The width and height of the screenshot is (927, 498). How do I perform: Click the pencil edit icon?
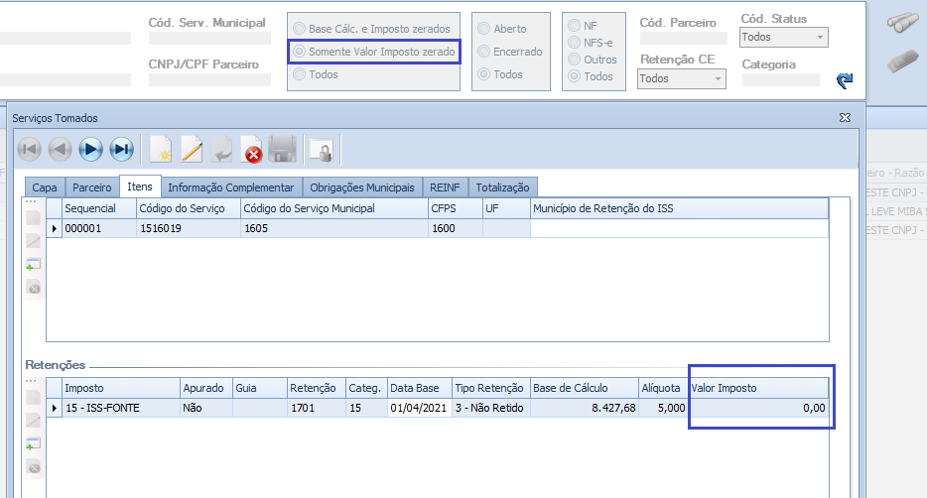192,150
